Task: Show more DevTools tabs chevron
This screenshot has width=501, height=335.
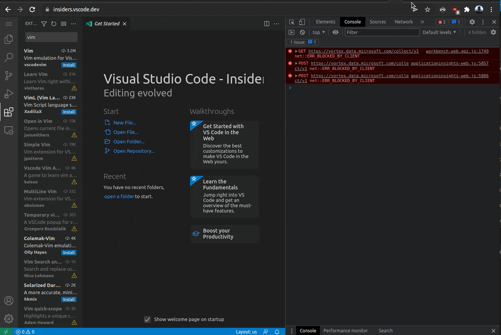Action: coord(422,22)
